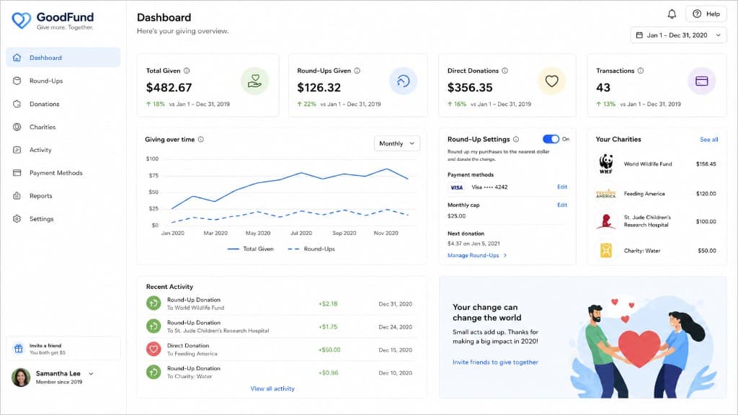Viewport: 738px width, 415px height.
Task: Click View all activity link
Action: 272,388
